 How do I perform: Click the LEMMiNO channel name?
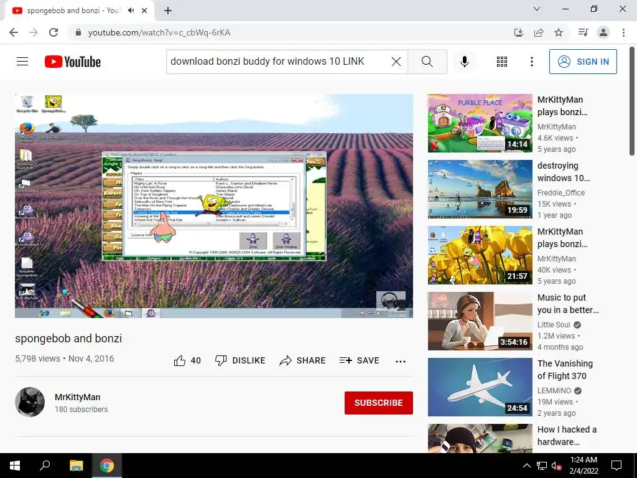(x=554, y=391)
